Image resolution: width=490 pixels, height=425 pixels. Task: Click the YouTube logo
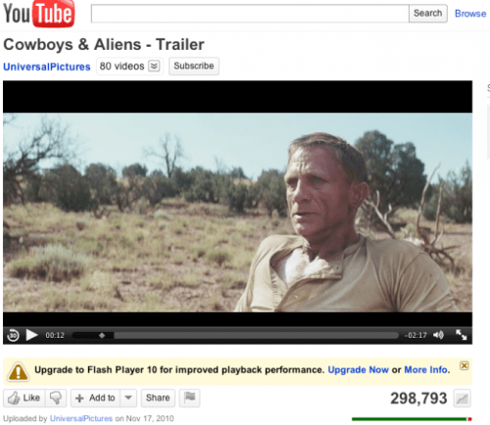[38, 14]
